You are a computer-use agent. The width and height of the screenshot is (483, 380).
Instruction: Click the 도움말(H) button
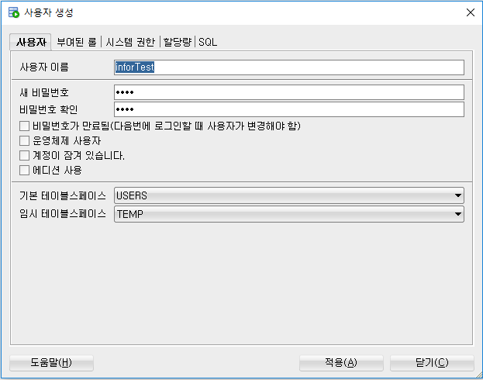click(51, 363)
